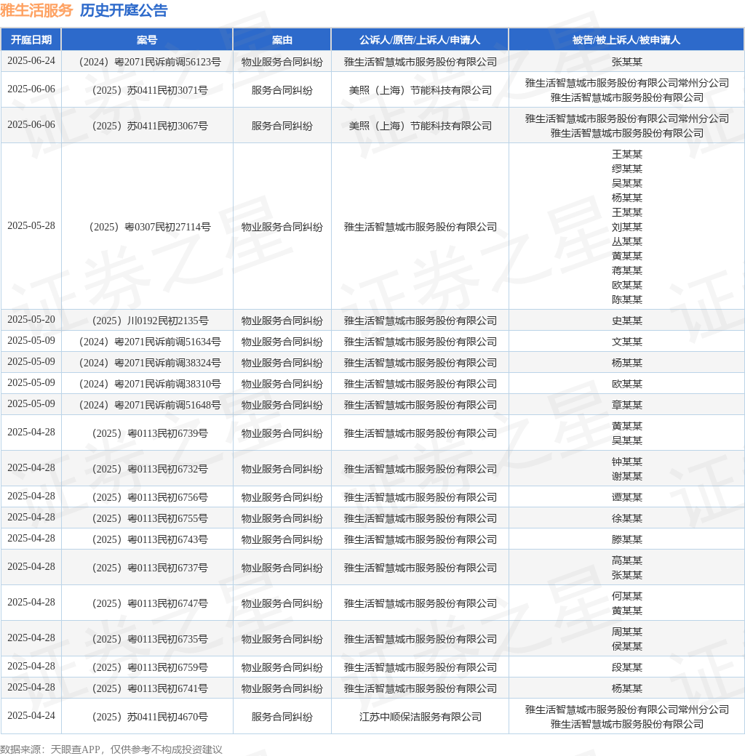Viewport: 745px width, 756px height.
Task: Click case number 粤0307民初27114号
Action: coord(150,227)
